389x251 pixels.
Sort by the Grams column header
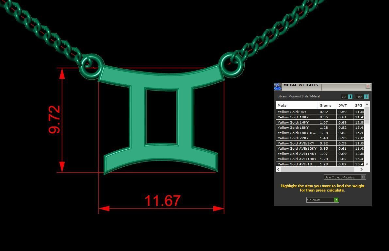tap(327, 105)
